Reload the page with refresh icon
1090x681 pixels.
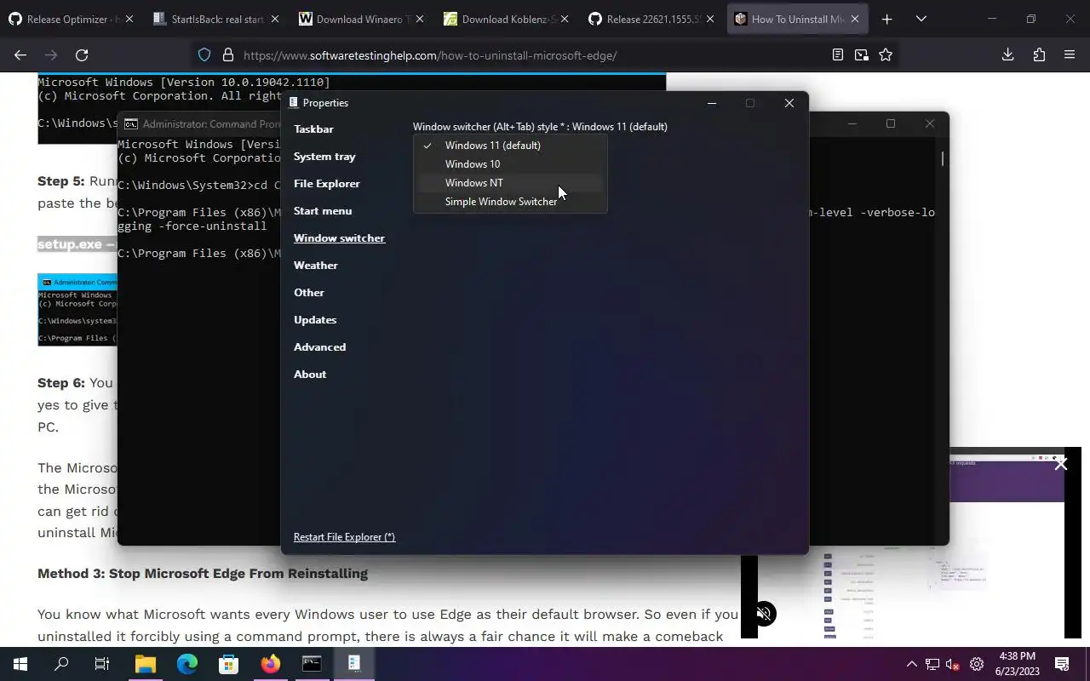[x=82, y=54]
